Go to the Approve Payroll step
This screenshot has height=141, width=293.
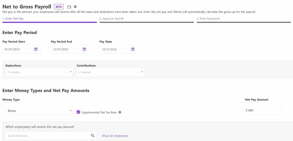(x=111, y=19)
